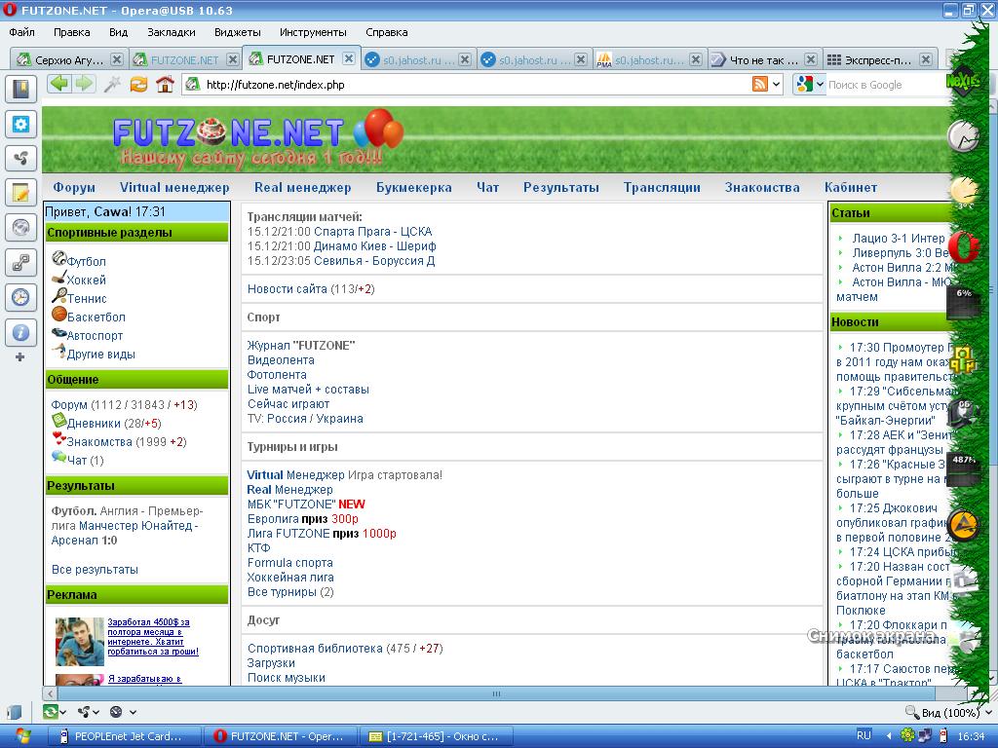The image size is (998, 748).
Task: Open the Turbo dropdown in the status bar
Action: [133, 712]
